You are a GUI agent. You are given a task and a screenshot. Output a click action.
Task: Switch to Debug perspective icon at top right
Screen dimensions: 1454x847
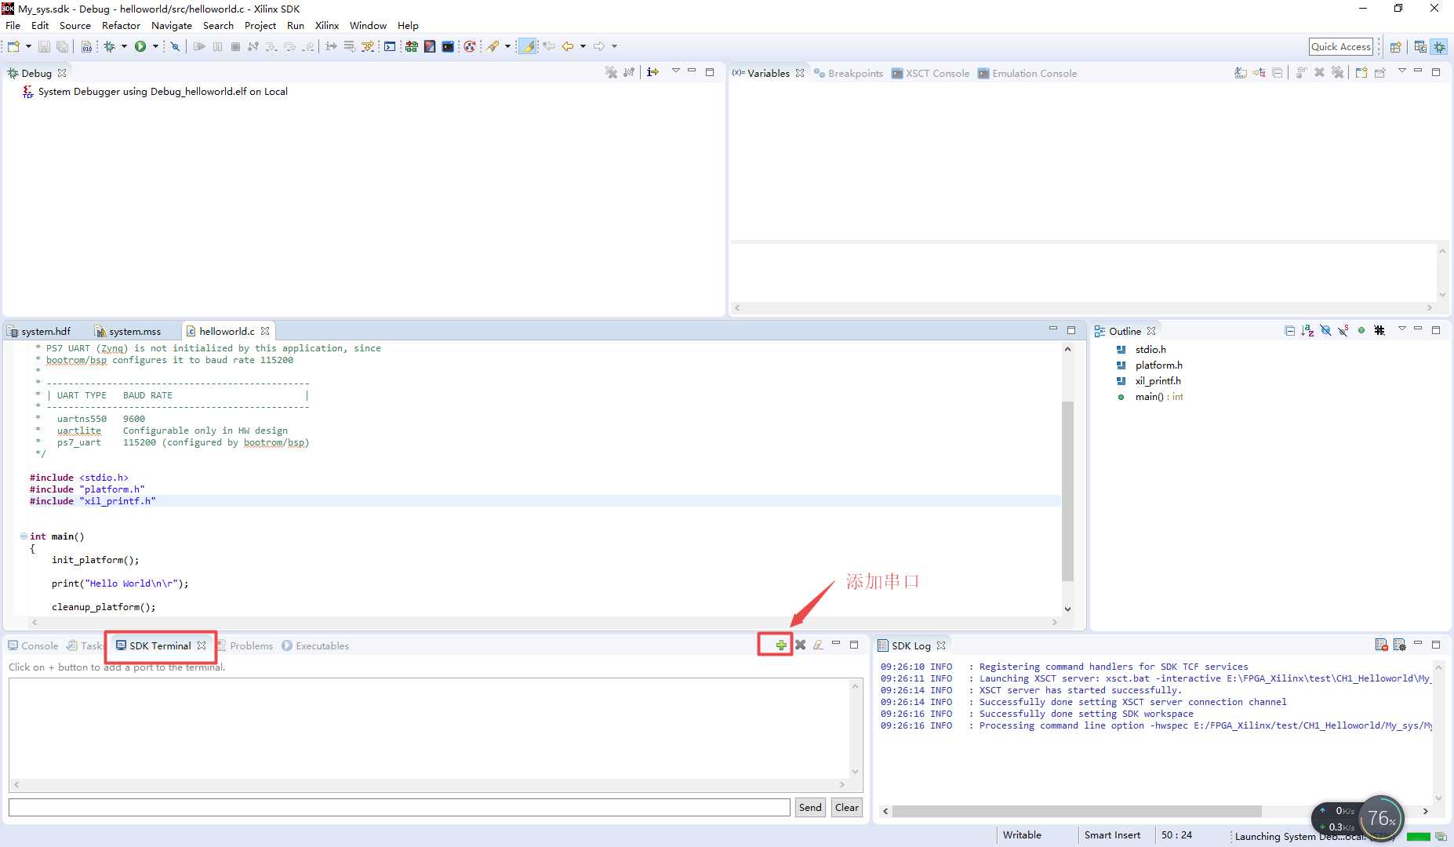click(1440, 46)
